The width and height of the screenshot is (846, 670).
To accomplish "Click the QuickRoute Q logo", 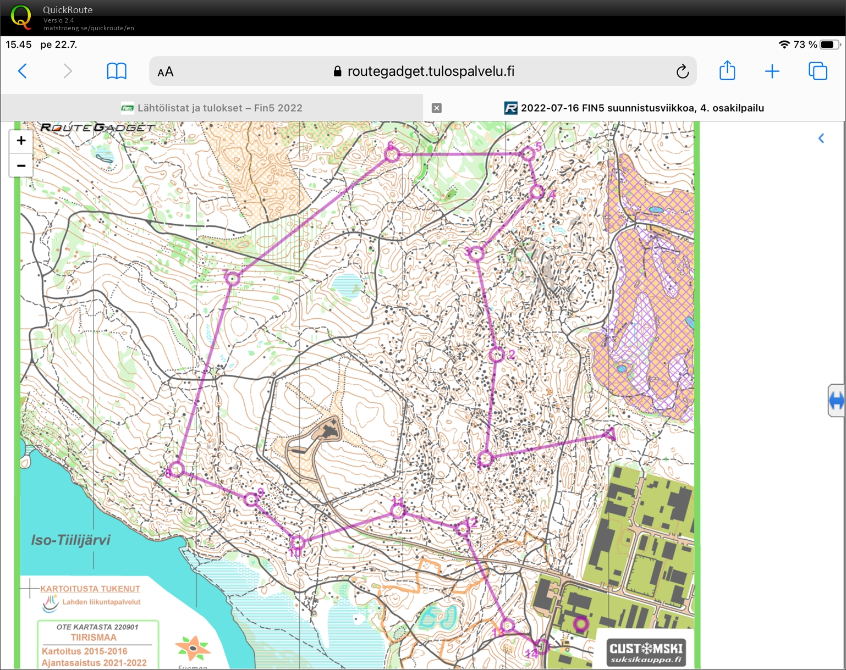I will click(x=21, y=17).
